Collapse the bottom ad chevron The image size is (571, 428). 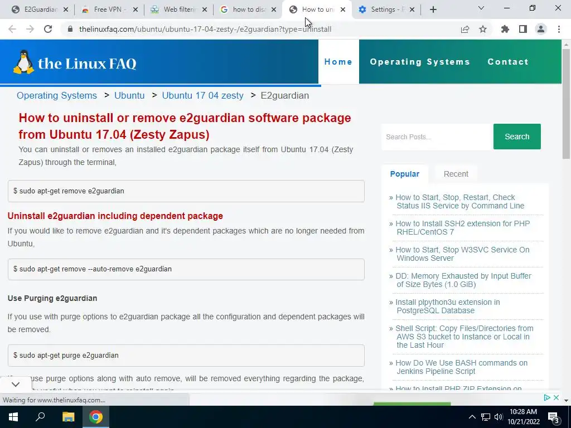click(16, 385)
